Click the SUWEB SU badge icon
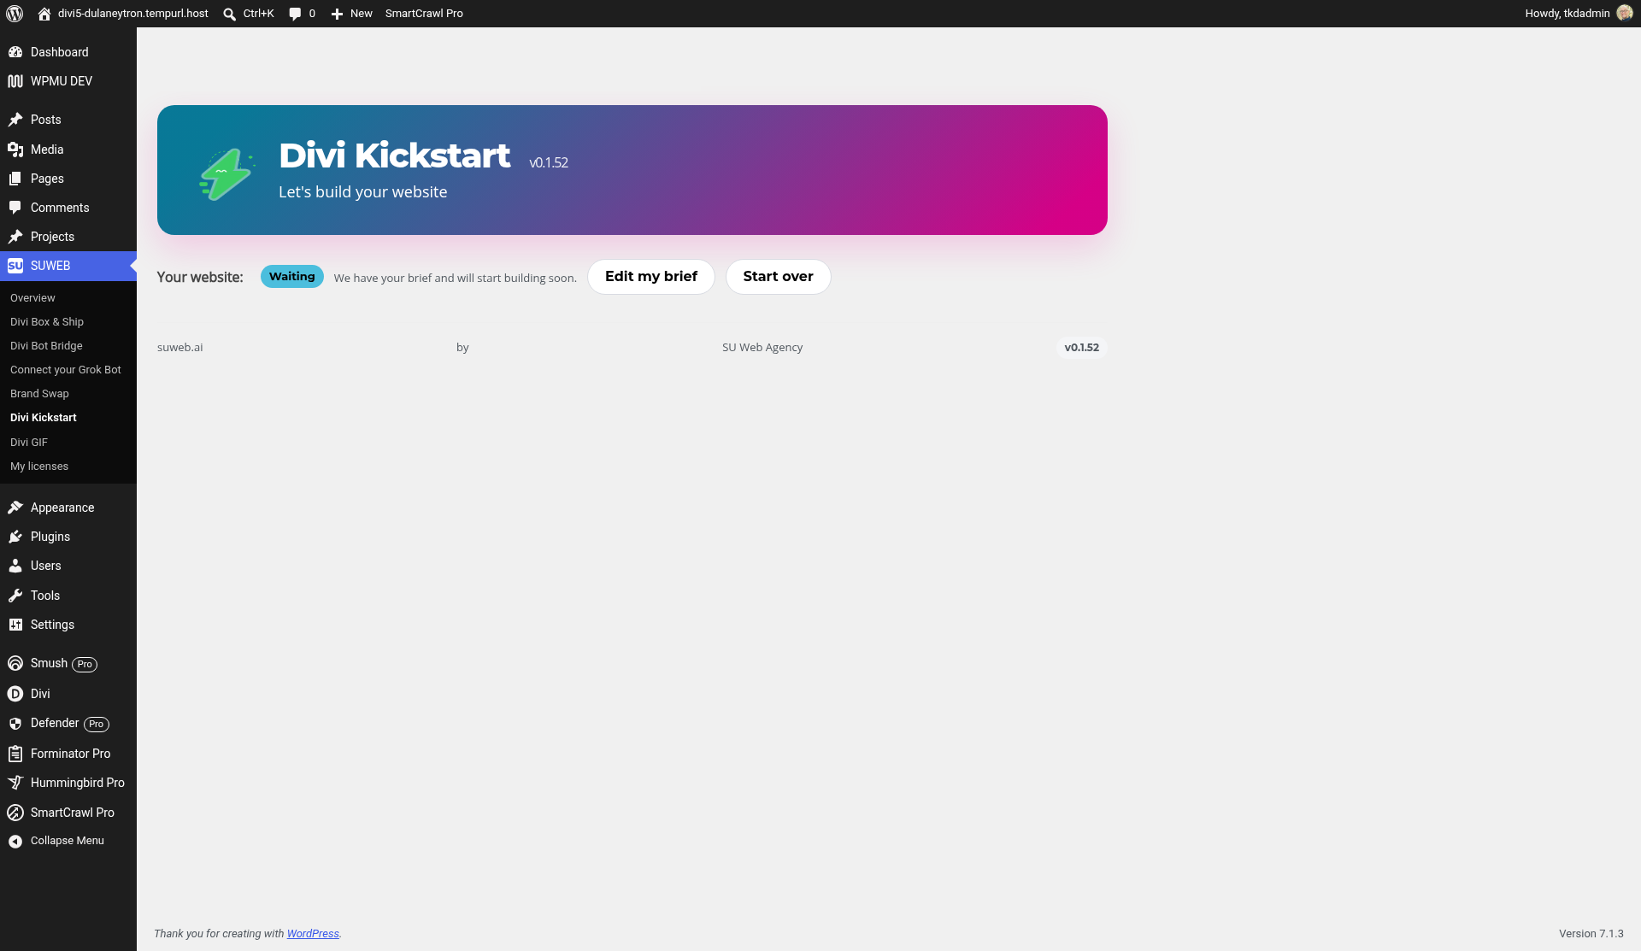The image size is (1641, 951). 15,266
